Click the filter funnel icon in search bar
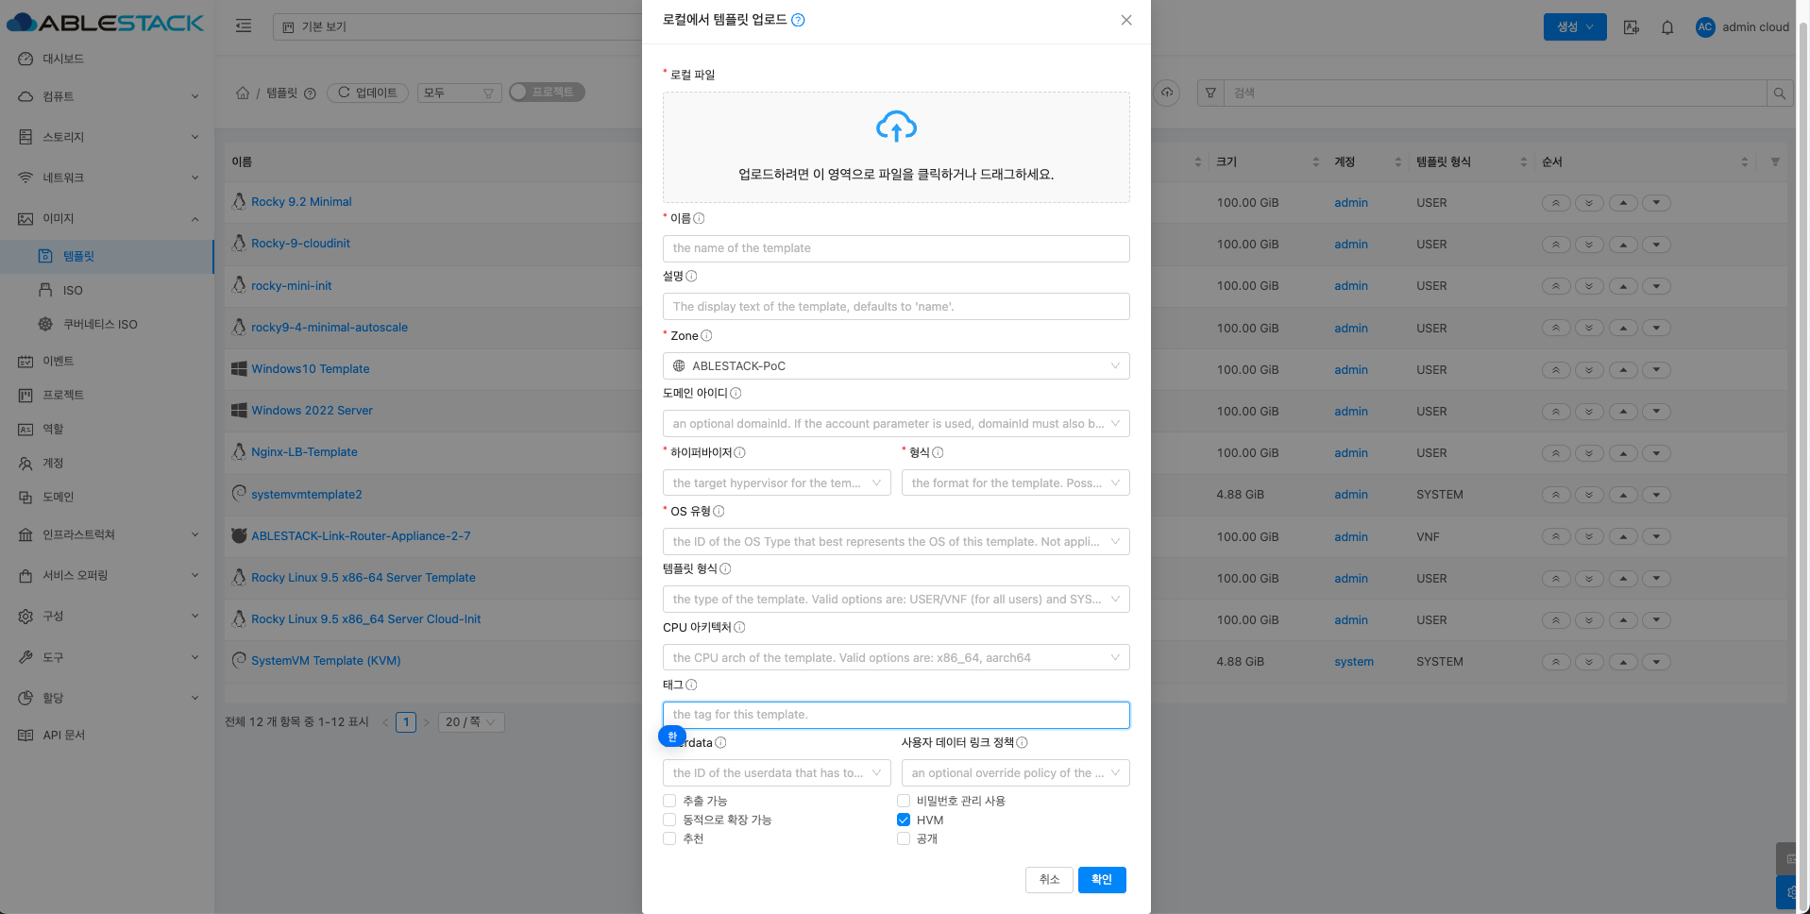 [x=1210, y=93]
